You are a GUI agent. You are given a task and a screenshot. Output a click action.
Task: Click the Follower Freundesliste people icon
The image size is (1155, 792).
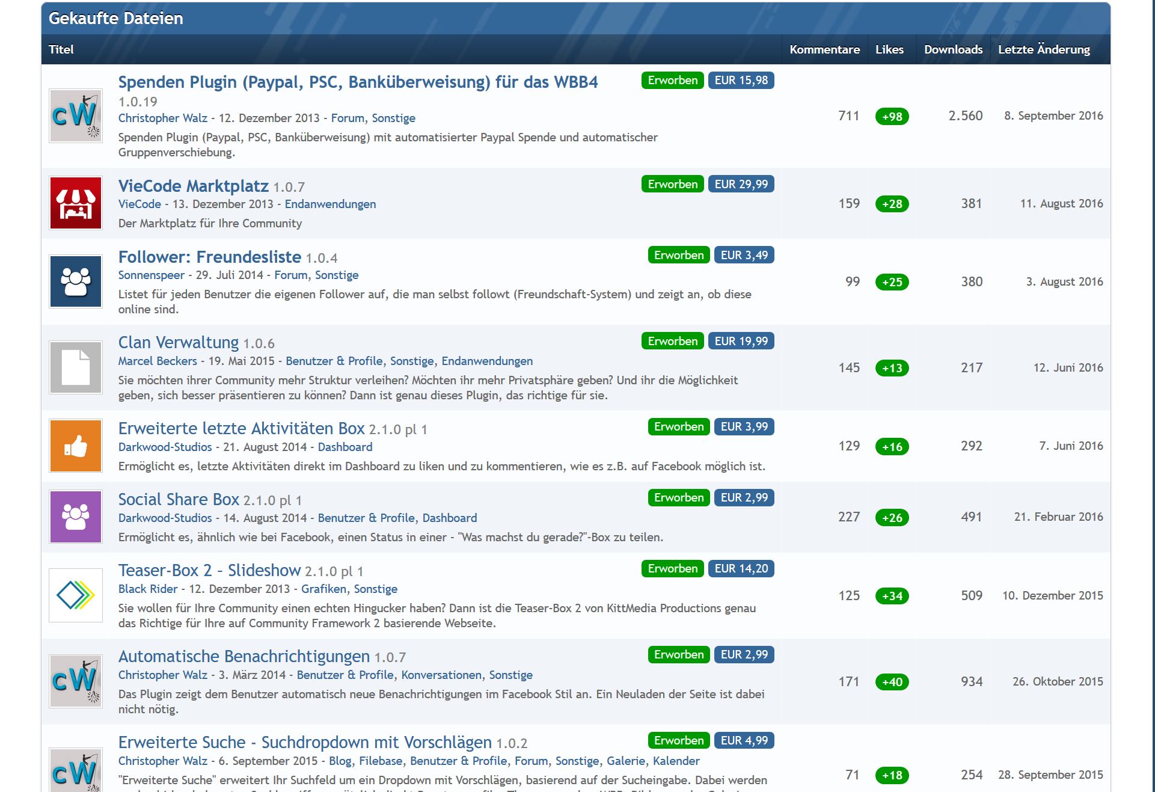point(76,281)
